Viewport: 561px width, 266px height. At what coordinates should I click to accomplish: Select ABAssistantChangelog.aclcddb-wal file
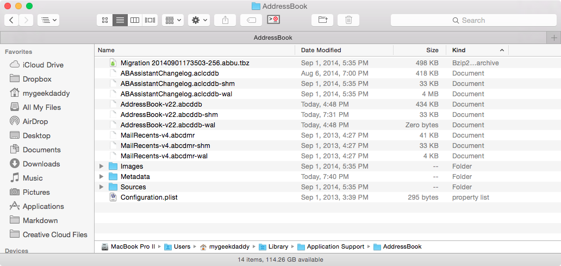click(327, 94)
